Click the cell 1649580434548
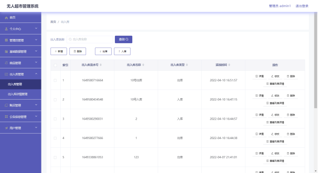 (x=92, y=100)
